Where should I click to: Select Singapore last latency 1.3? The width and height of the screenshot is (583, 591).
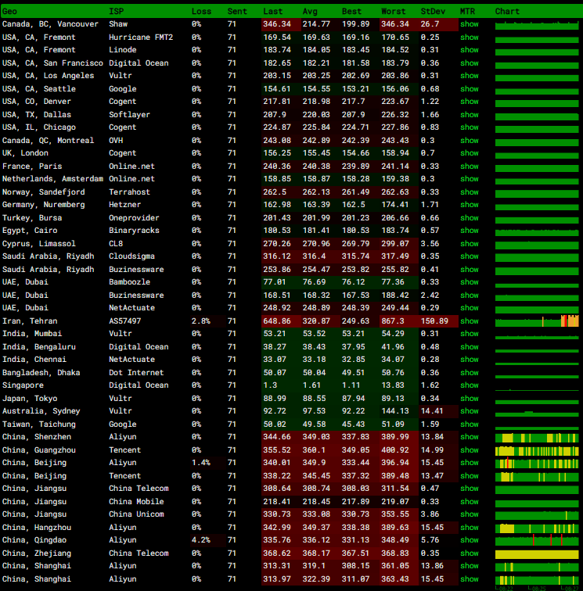[x=270, y=385]
